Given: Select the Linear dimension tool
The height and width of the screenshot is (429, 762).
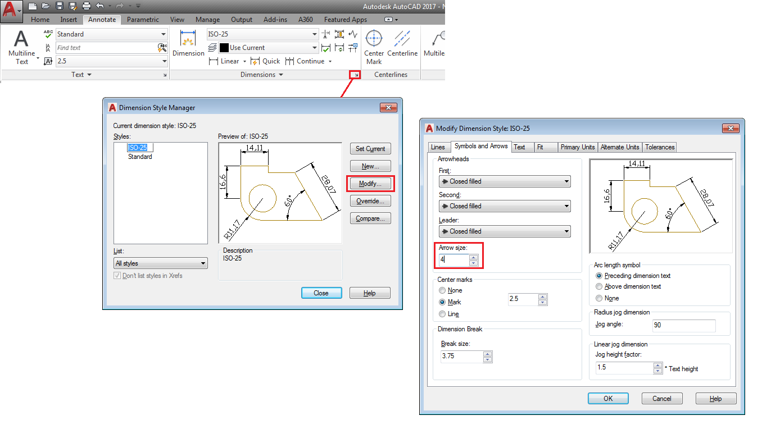Looking at the screenshot, I should pos(224,61).
